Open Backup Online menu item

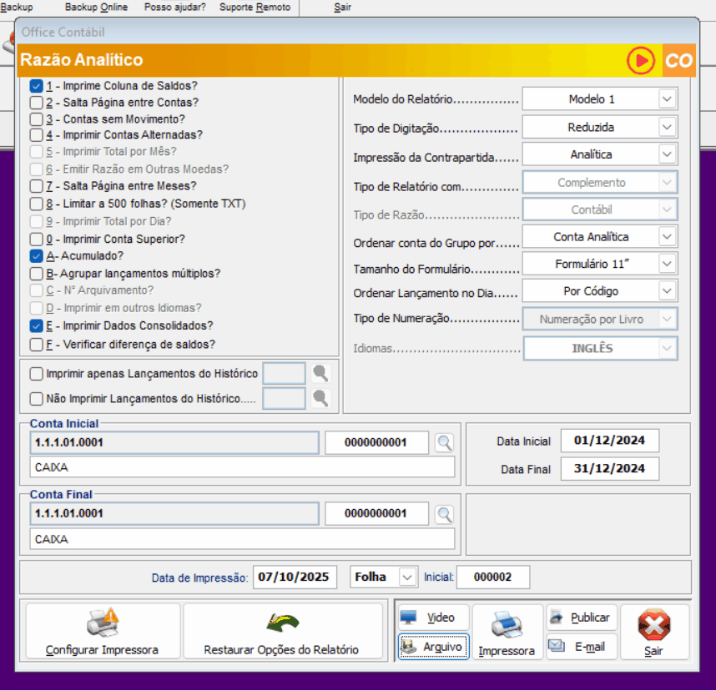tap(96, 8)
